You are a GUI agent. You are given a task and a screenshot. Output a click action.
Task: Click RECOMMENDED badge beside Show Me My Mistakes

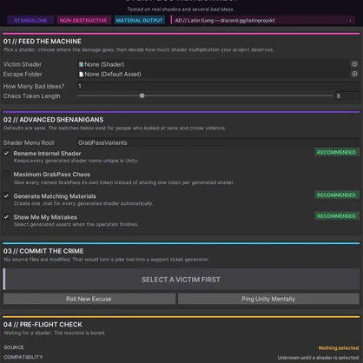(337, 216)
